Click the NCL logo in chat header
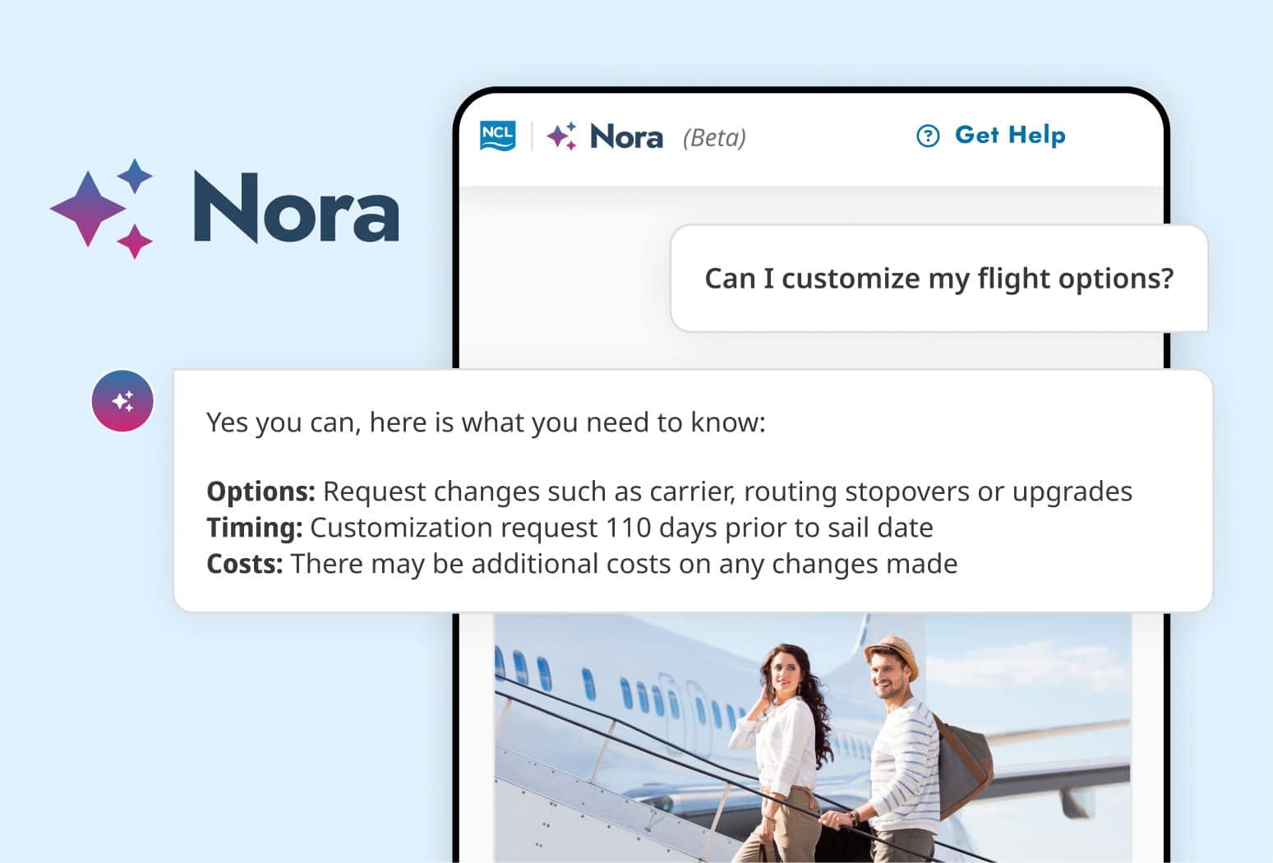1273x863 pixels. coord(497,136)
